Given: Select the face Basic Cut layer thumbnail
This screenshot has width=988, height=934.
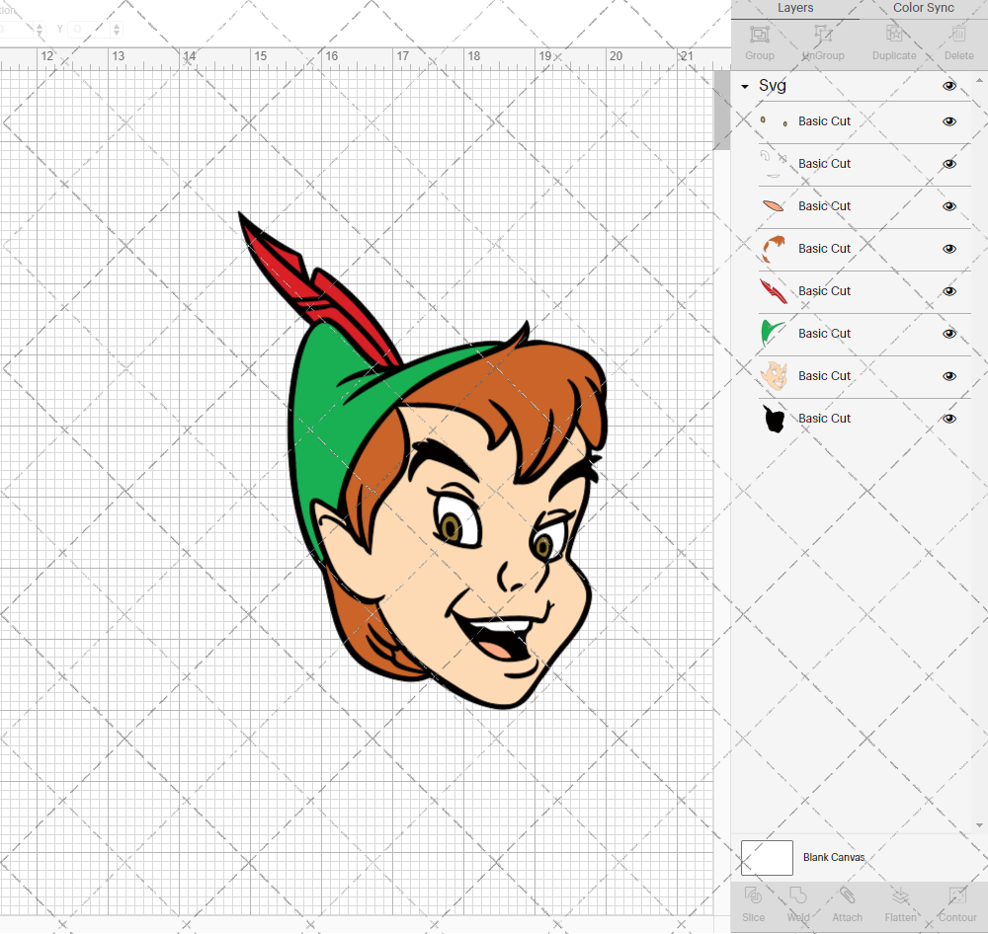Looking at the screenshot, I should [x=775, y=376].
